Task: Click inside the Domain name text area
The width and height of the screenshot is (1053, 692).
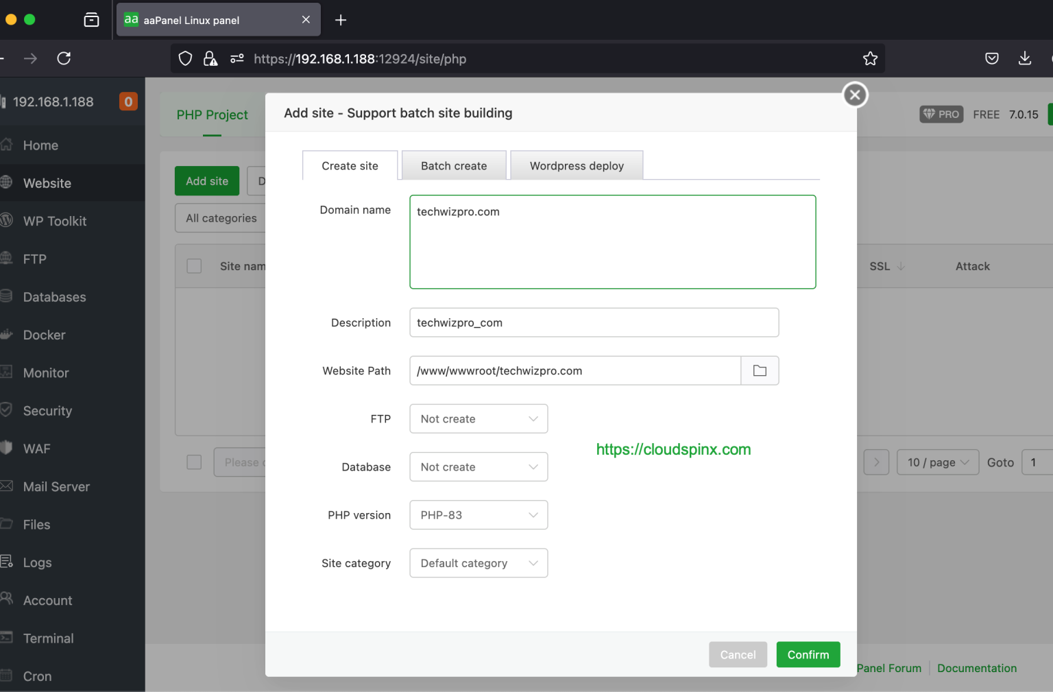Action: pos(612,241)
